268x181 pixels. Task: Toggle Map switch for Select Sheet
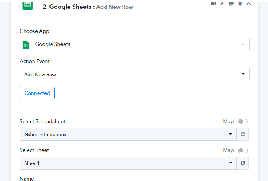click(243, 150)
